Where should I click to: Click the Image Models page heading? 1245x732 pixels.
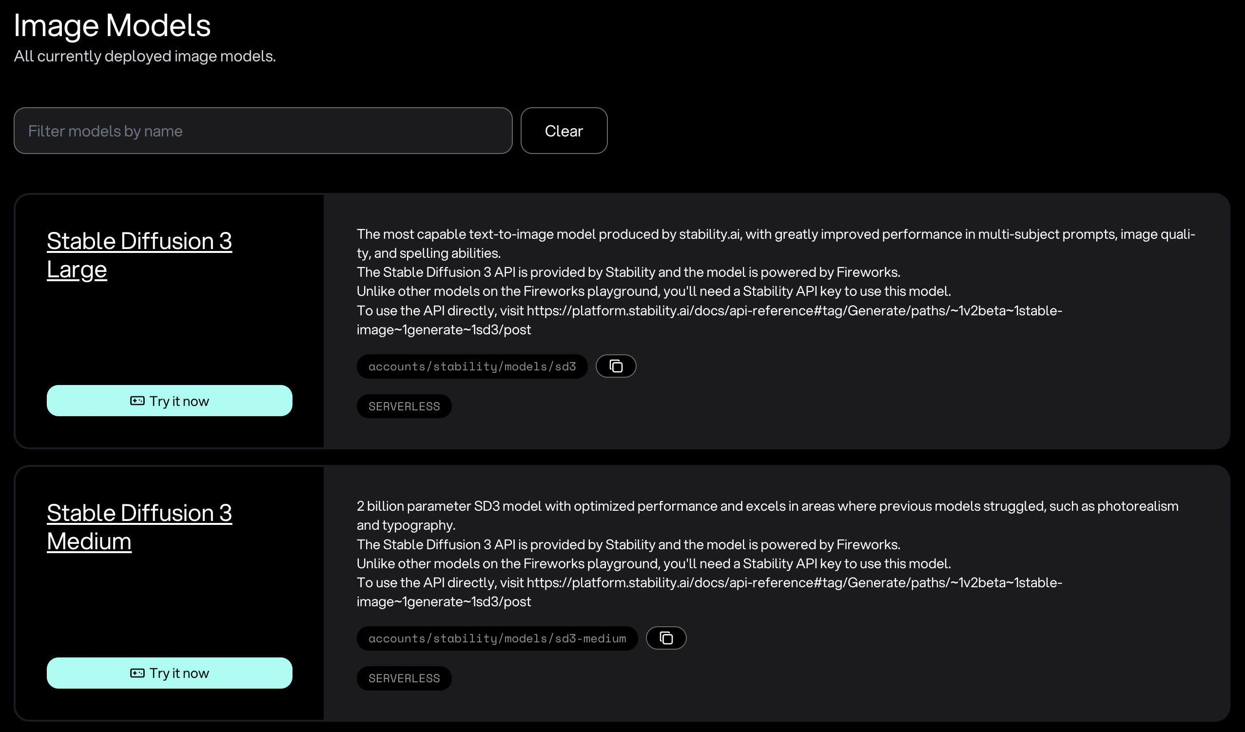(112, 25)
